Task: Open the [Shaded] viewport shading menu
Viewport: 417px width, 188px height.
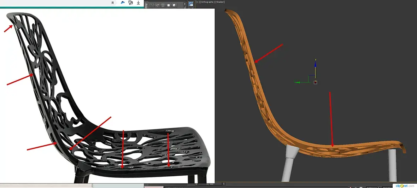Action: click(220, 2)
